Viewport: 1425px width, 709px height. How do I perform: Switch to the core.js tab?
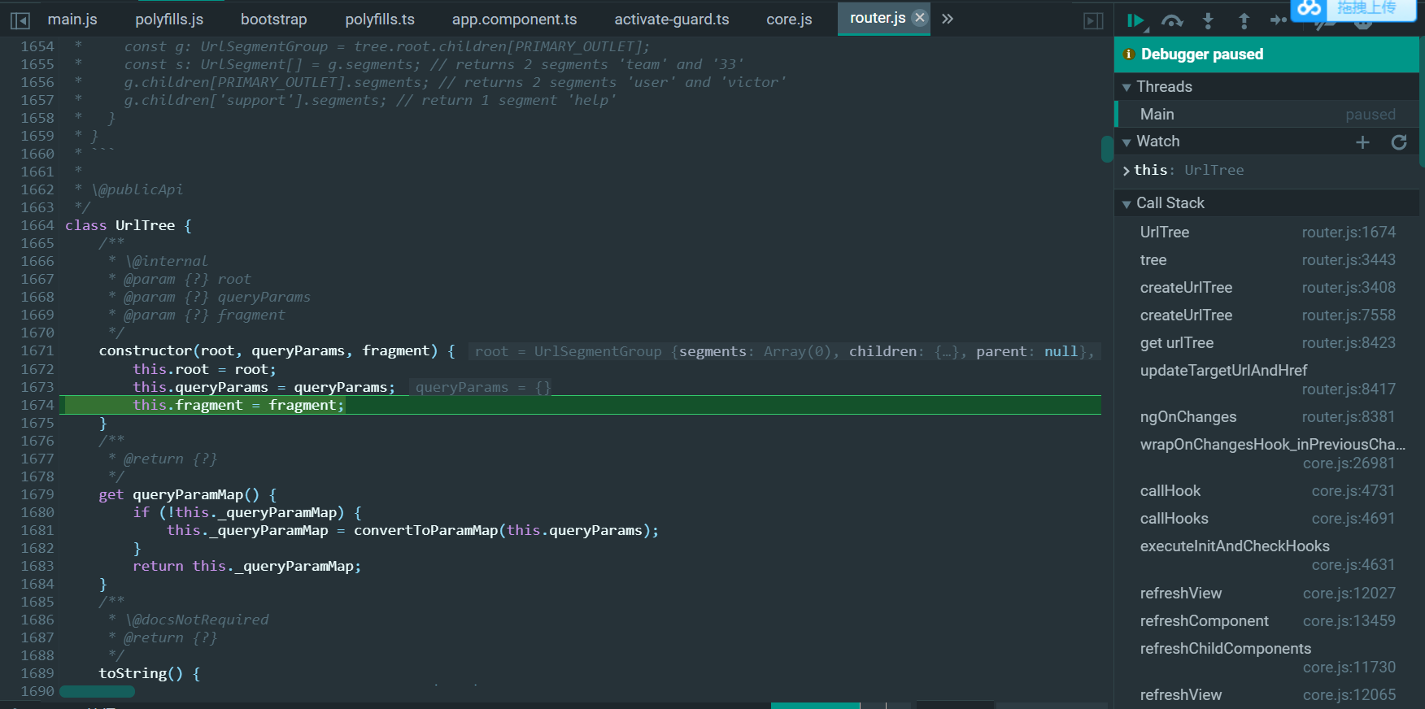point(789,20)
